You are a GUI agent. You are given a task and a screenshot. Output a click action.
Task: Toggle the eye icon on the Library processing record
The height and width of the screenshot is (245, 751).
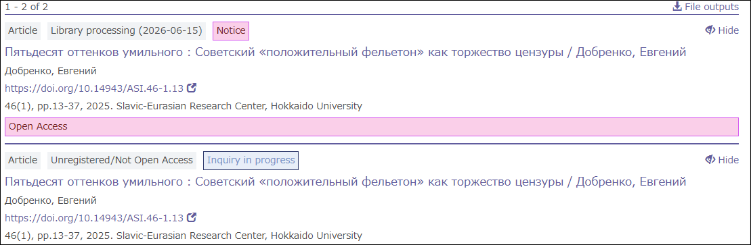(710, 30)
